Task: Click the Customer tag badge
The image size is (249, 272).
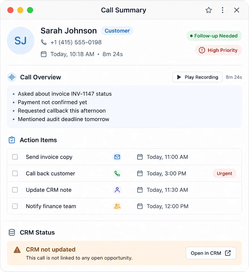Action: pos(117,31)
